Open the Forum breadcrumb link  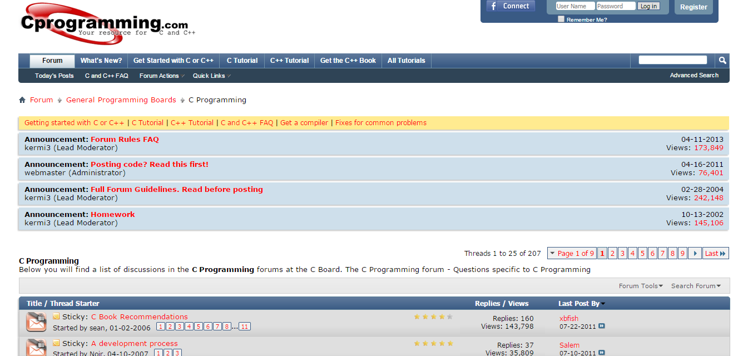click(x=42, y=100)
